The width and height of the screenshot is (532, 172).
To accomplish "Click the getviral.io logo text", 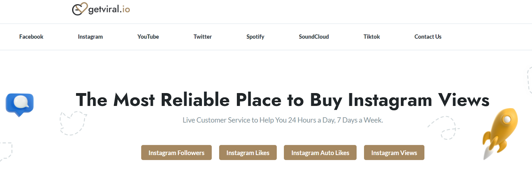I will [x=109, y=9].
